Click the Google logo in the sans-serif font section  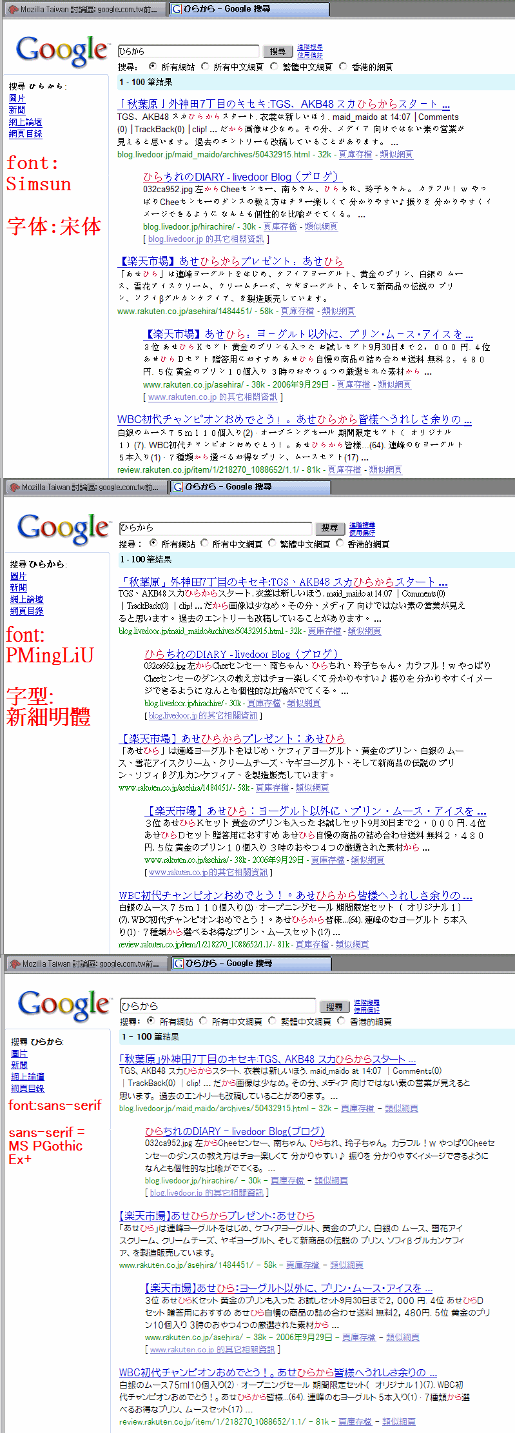64,1005
